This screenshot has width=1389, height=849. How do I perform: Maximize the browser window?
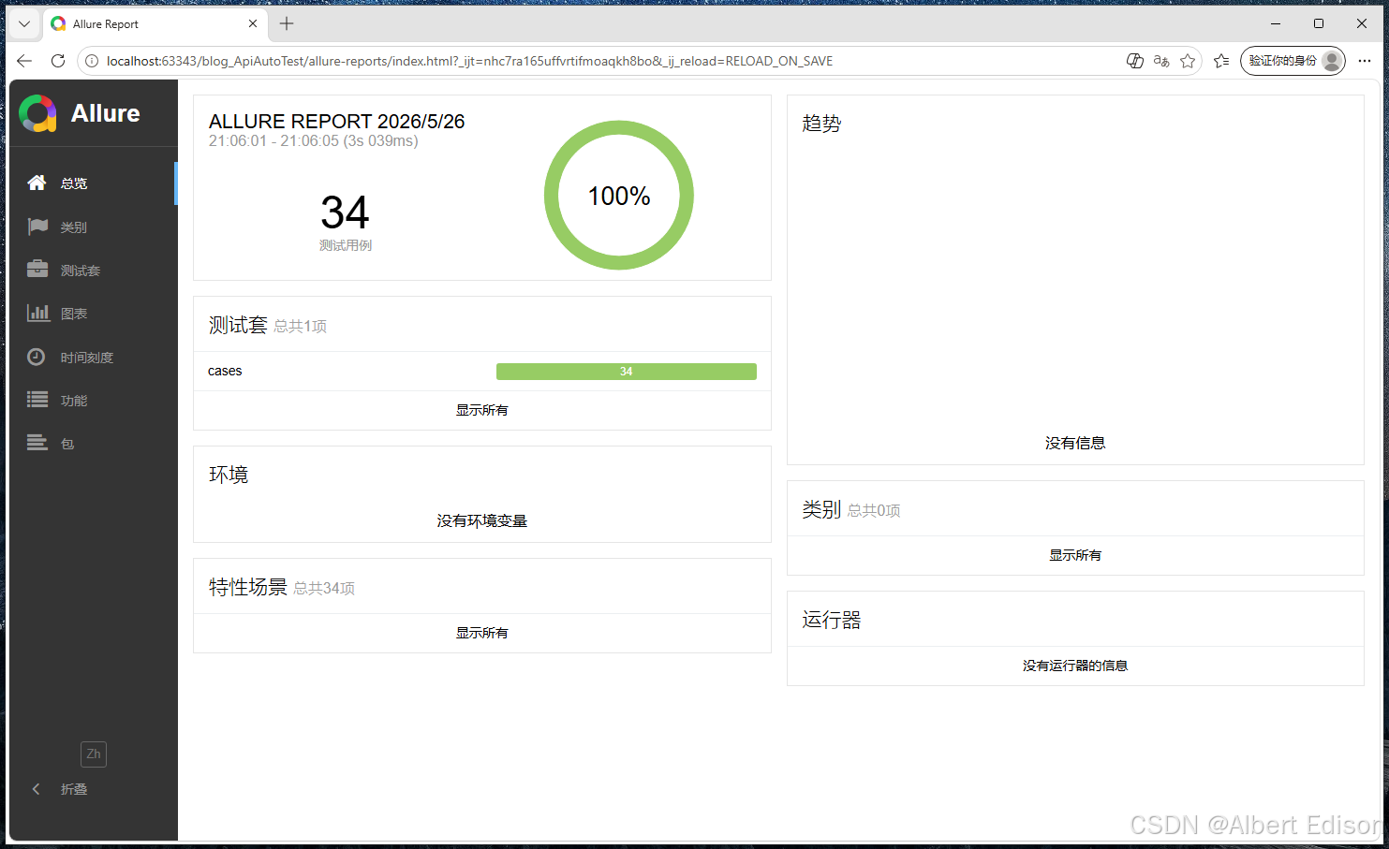[1319, 23]
